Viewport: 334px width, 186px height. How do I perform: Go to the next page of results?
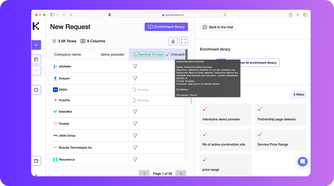tap(181, 174)
